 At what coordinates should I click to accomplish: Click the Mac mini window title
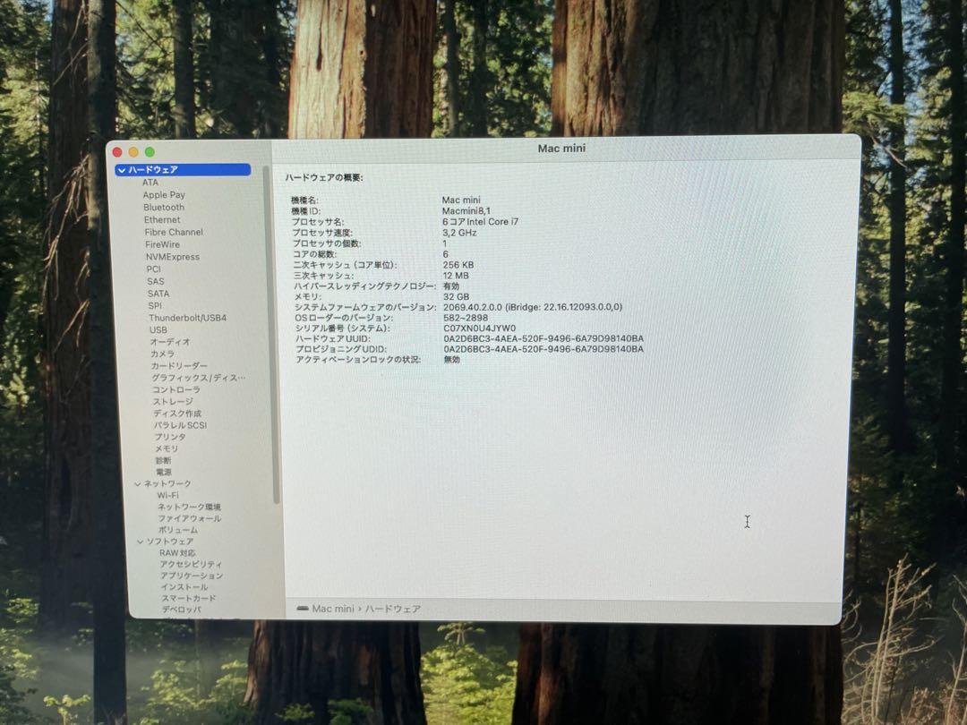coord(561,149)
